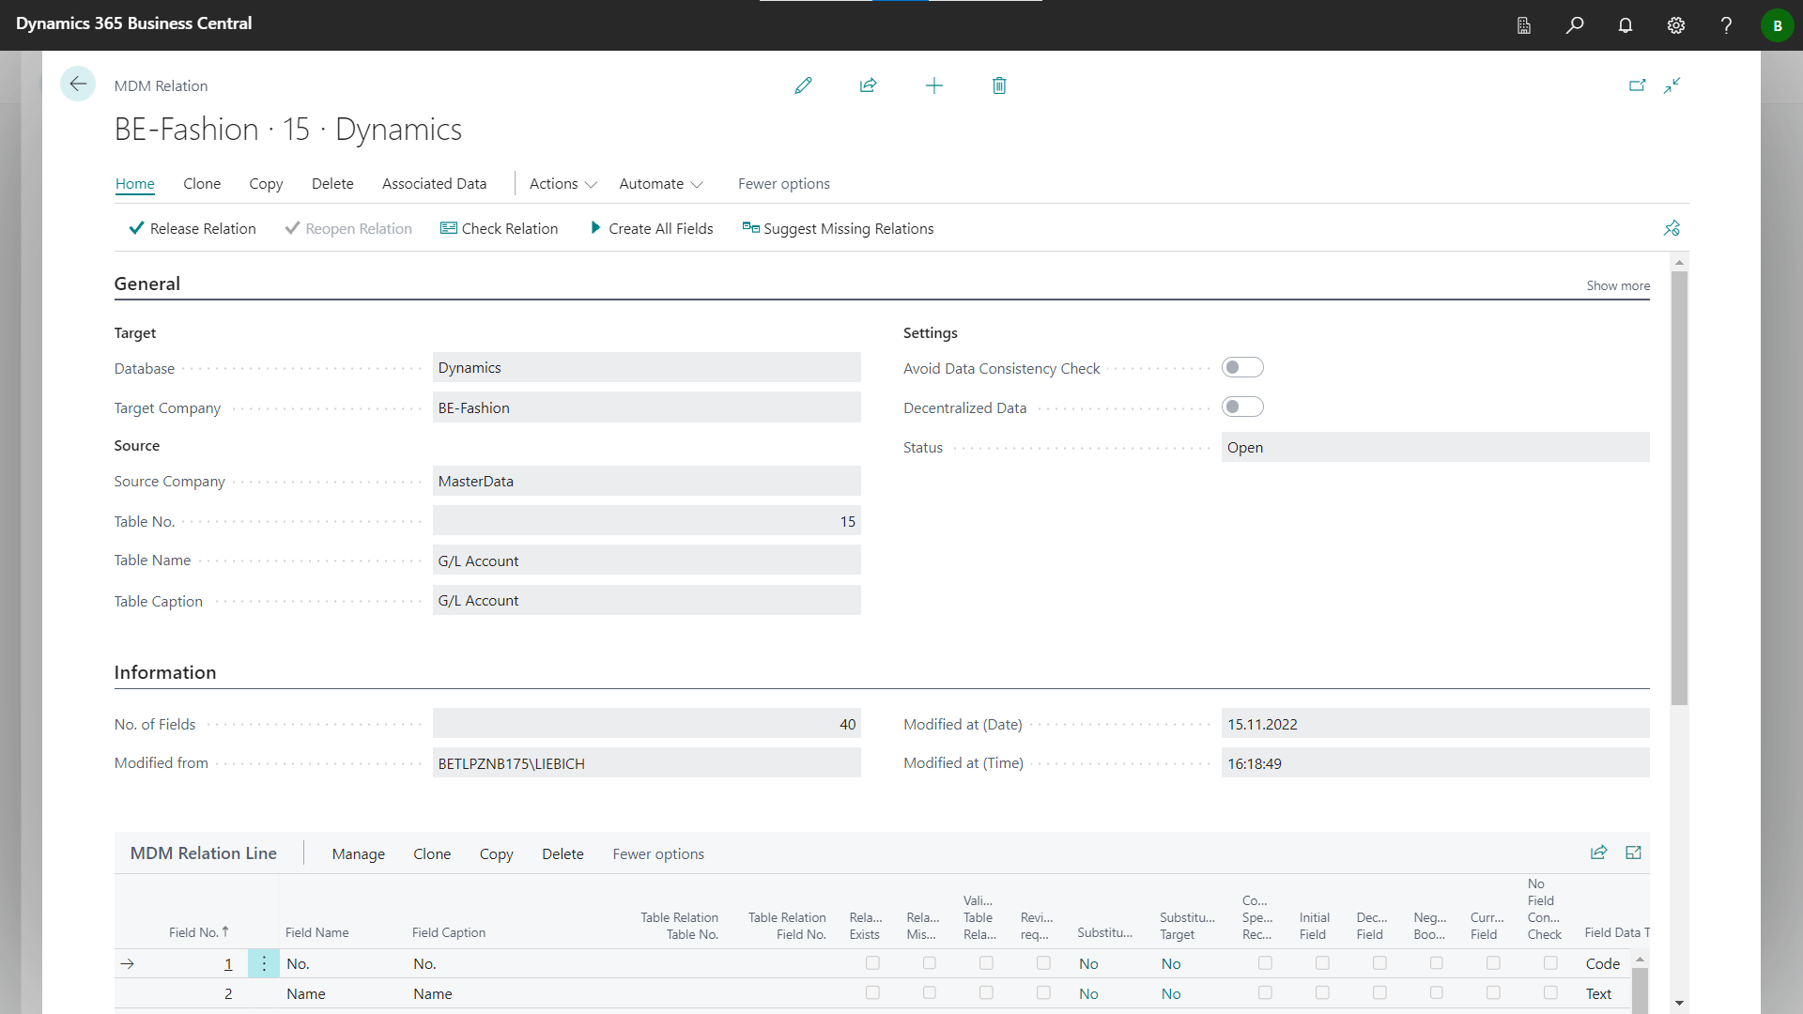Click the trash can delete icon
The width and height of the screenshot is (1803, 1014).
tap(999, 85)
